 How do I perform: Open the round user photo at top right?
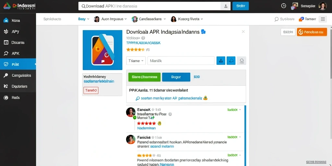coord(323,6)
